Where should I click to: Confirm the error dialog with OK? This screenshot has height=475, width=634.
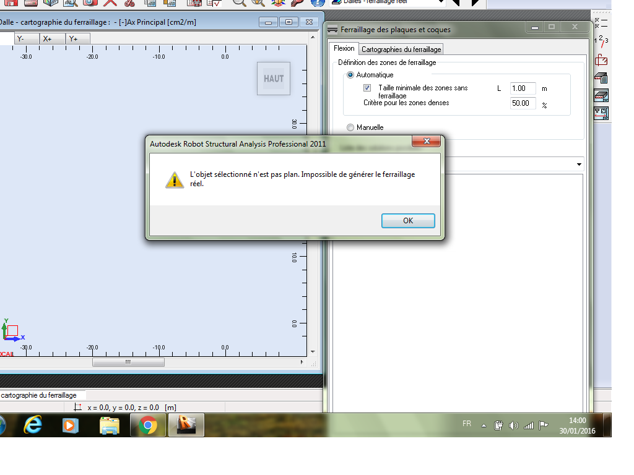point(408,221)
